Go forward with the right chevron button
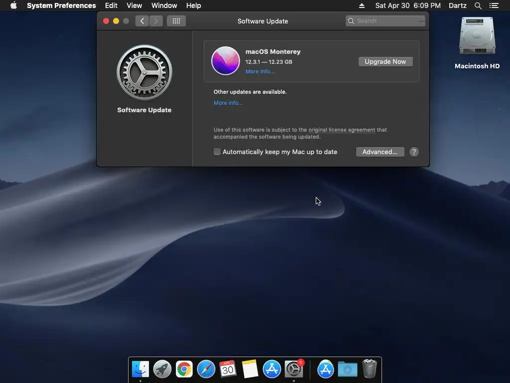Viewport: 510px width, 383px height. click(156, 21)
